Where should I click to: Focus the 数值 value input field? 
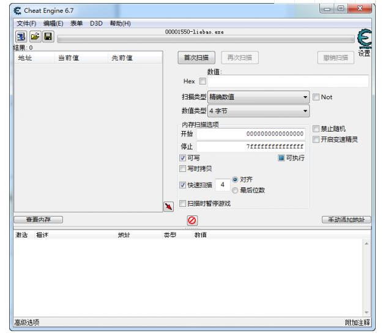click(x=288, y=81)
